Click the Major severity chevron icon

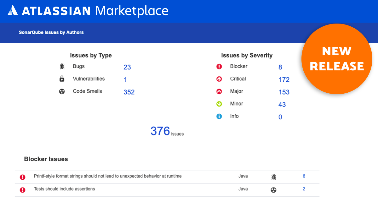[x=219, y=91]
